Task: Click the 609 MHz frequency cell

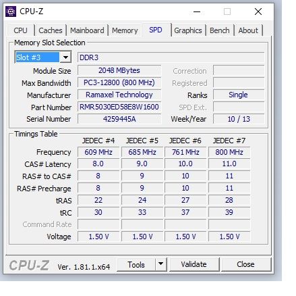Action: (x=98, y=152)
